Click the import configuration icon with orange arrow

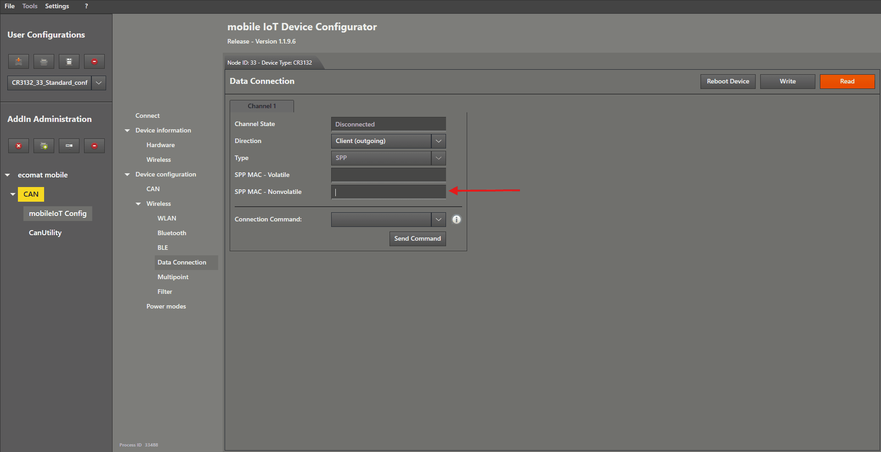[18, 61]
